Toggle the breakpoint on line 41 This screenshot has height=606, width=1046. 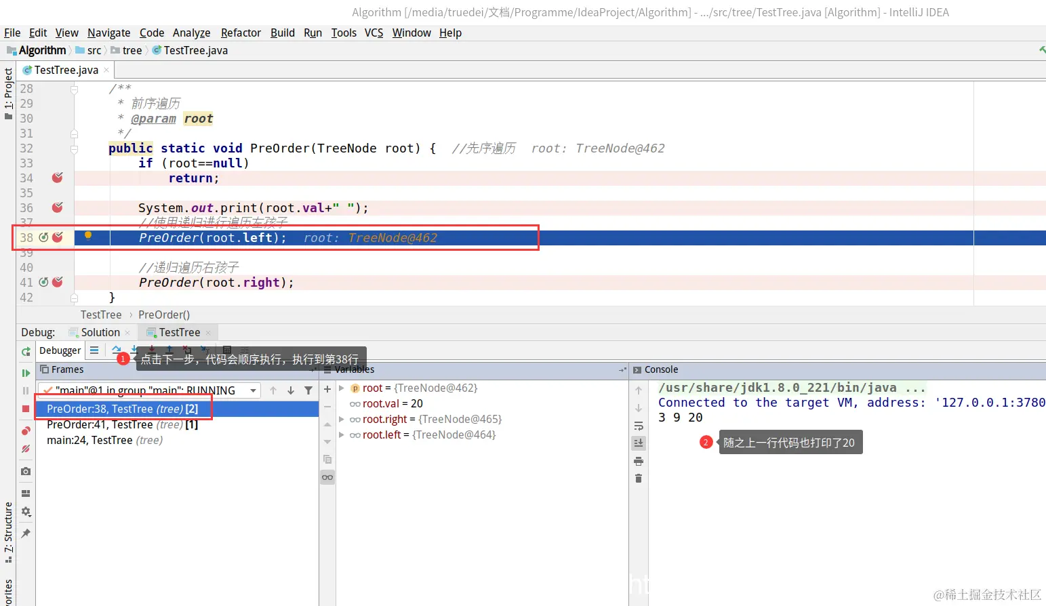(58, 282)
